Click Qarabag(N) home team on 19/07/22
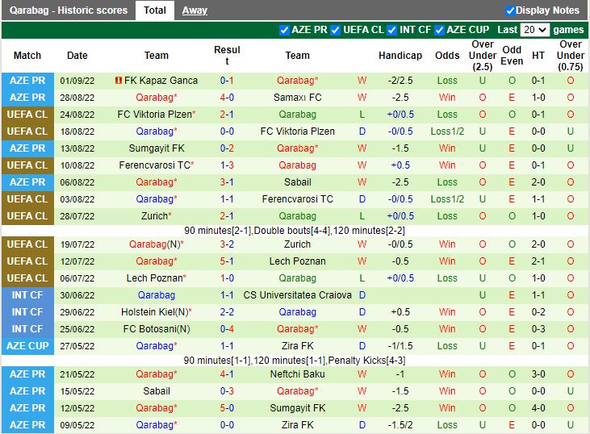The height and width of the screenshot is (434, 590). (x=156, y=244)
